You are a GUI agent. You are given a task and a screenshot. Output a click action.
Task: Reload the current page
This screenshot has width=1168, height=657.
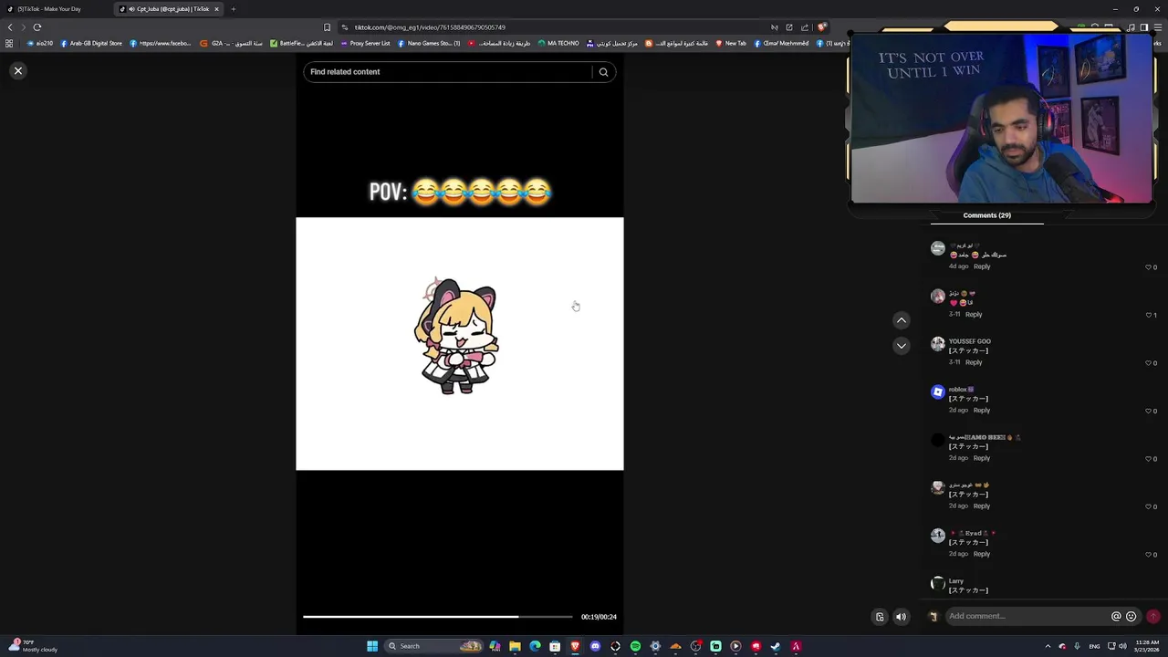click(37, 27)
